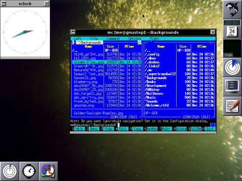Screen dimensions: 242x181
Task: Select /.dosbox directory
Action: point(179,62)
